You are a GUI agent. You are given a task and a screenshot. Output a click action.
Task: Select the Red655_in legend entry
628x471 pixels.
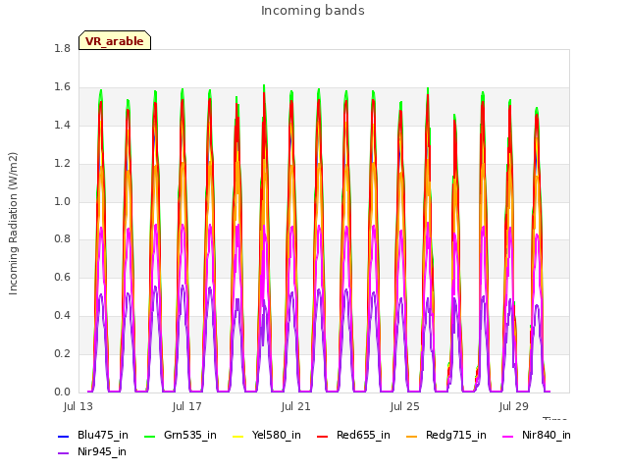tap(353, 435)
